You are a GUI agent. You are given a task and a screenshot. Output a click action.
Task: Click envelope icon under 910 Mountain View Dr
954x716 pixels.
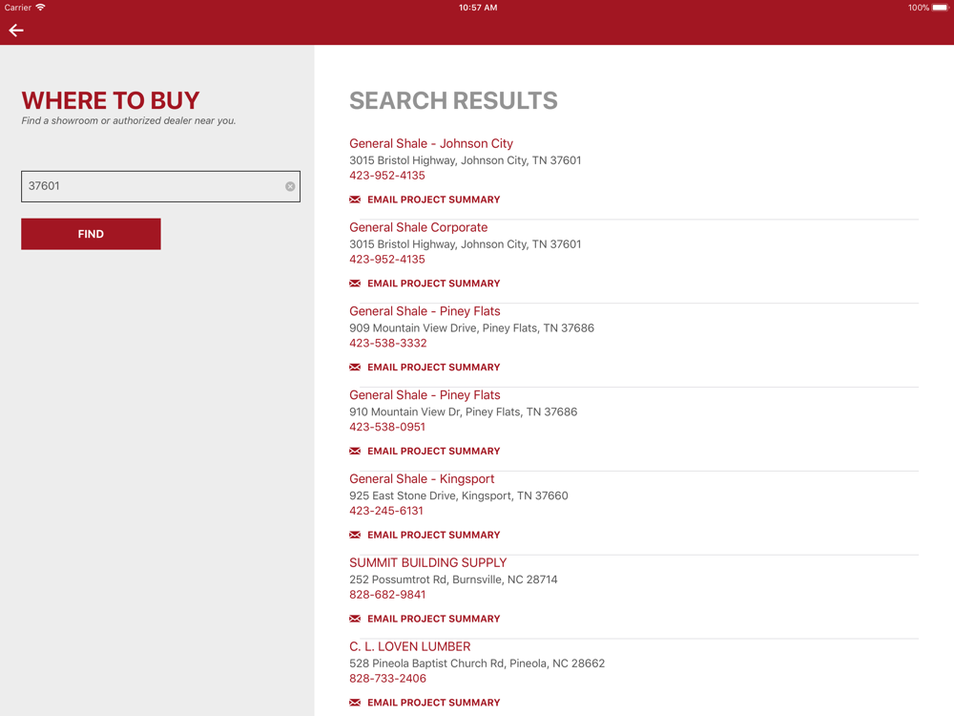pos(355,452)
